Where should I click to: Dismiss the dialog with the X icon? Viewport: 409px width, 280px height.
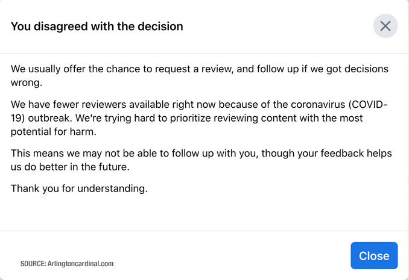[x=385, y=26]
